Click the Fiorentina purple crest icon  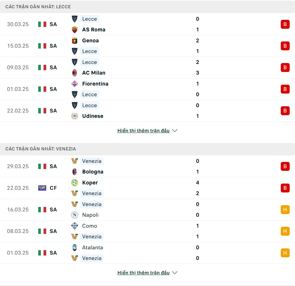click(x=75, y=84)
